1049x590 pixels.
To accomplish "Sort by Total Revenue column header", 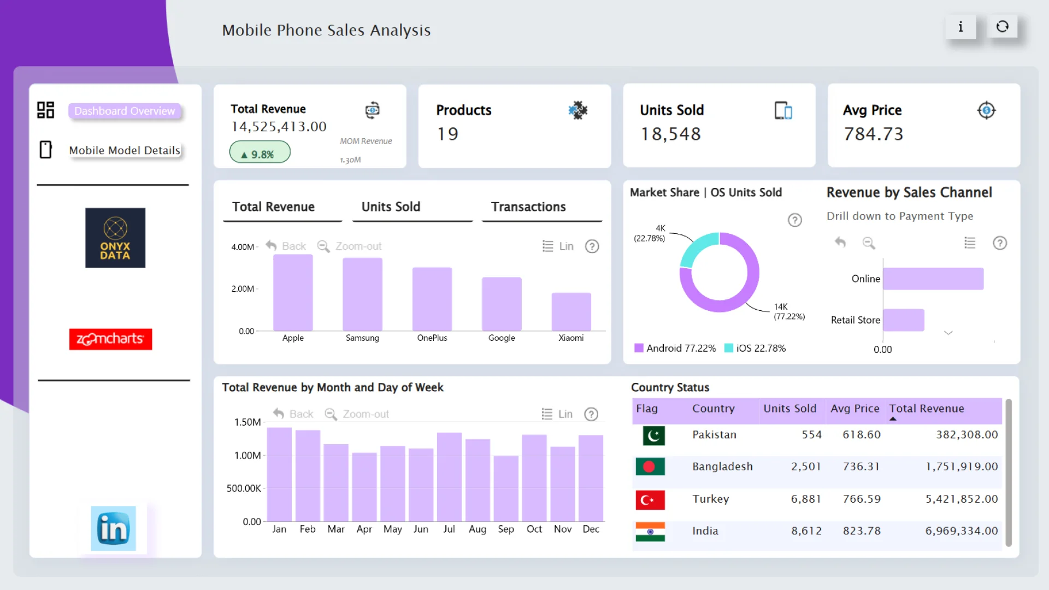I will pos(927,409).
